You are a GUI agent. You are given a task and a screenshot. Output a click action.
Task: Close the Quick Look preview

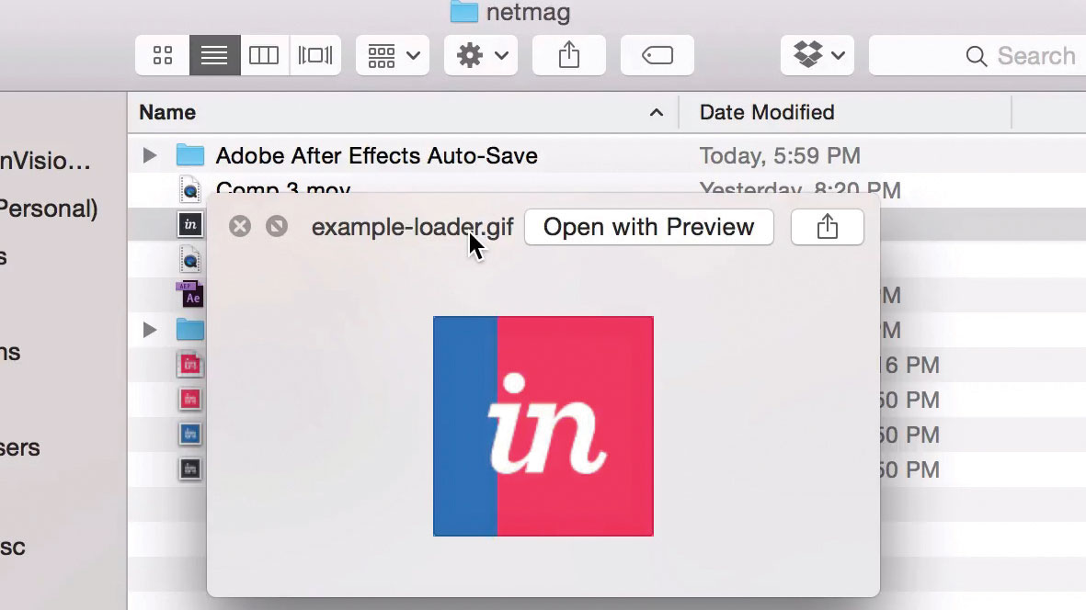tap(240, 226)
